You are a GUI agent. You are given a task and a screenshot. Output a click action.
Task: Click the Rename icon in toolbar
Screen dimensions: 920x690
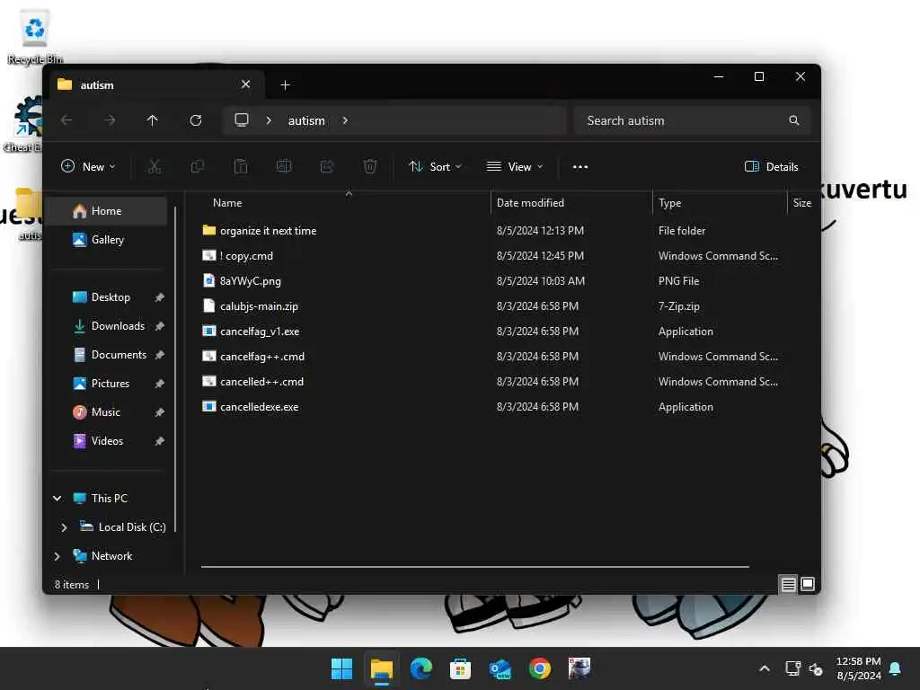click(284, 166)
